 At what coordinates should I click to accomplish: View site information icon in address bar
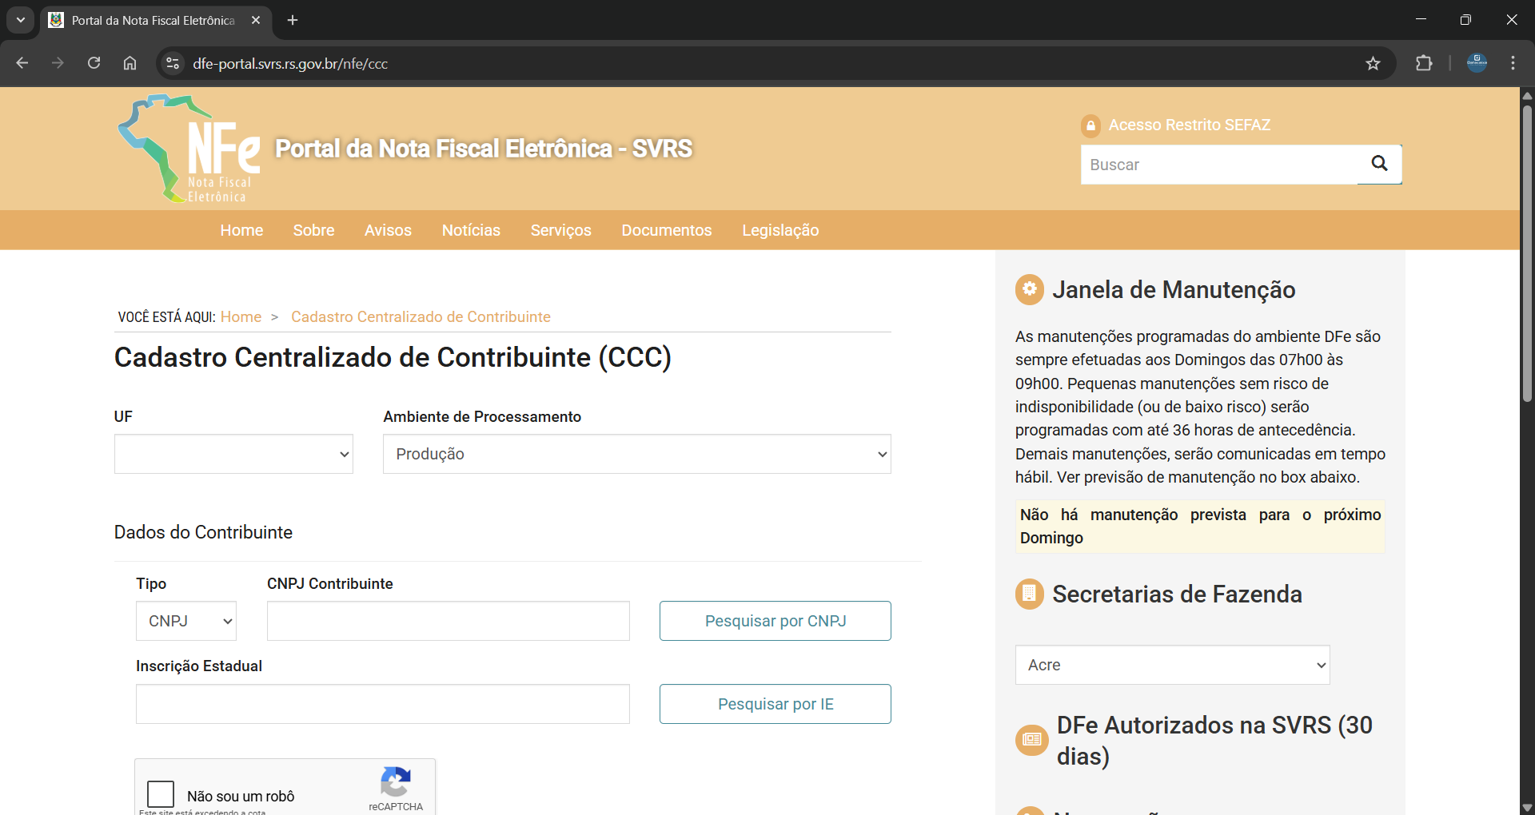(x=172, y=64)
